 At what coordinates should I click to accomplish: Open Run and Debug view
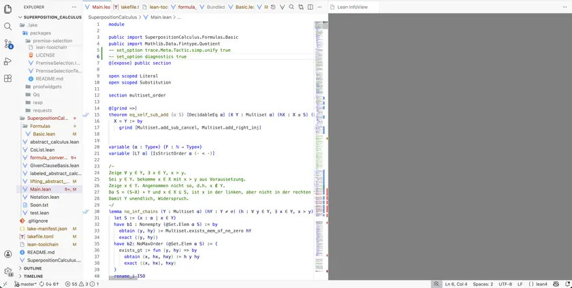point(8,61)
